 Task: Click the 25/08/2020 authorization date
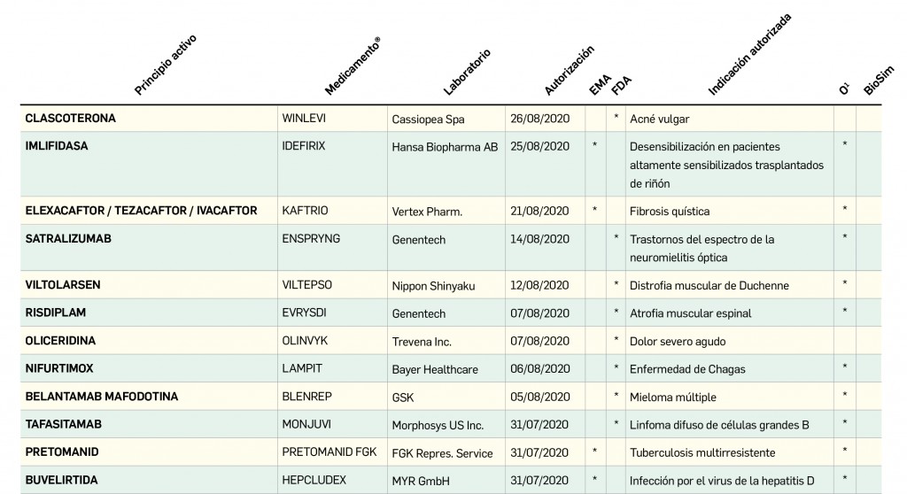pos(539,147)
